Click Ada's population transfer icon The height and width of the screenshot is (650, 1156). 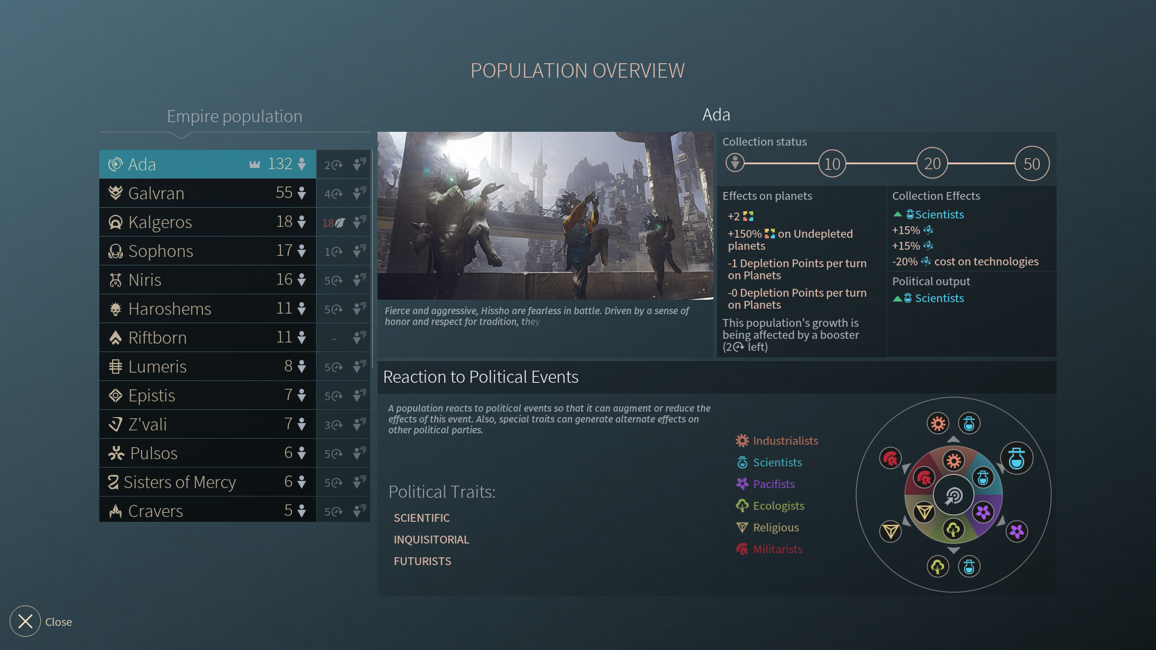[359, 164]
